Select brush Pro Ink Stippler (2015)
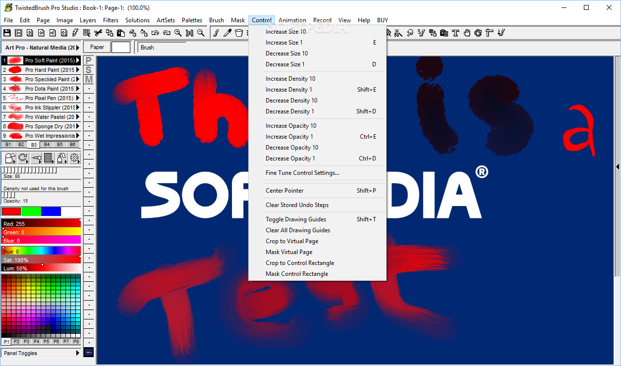 tap(41, 107)
